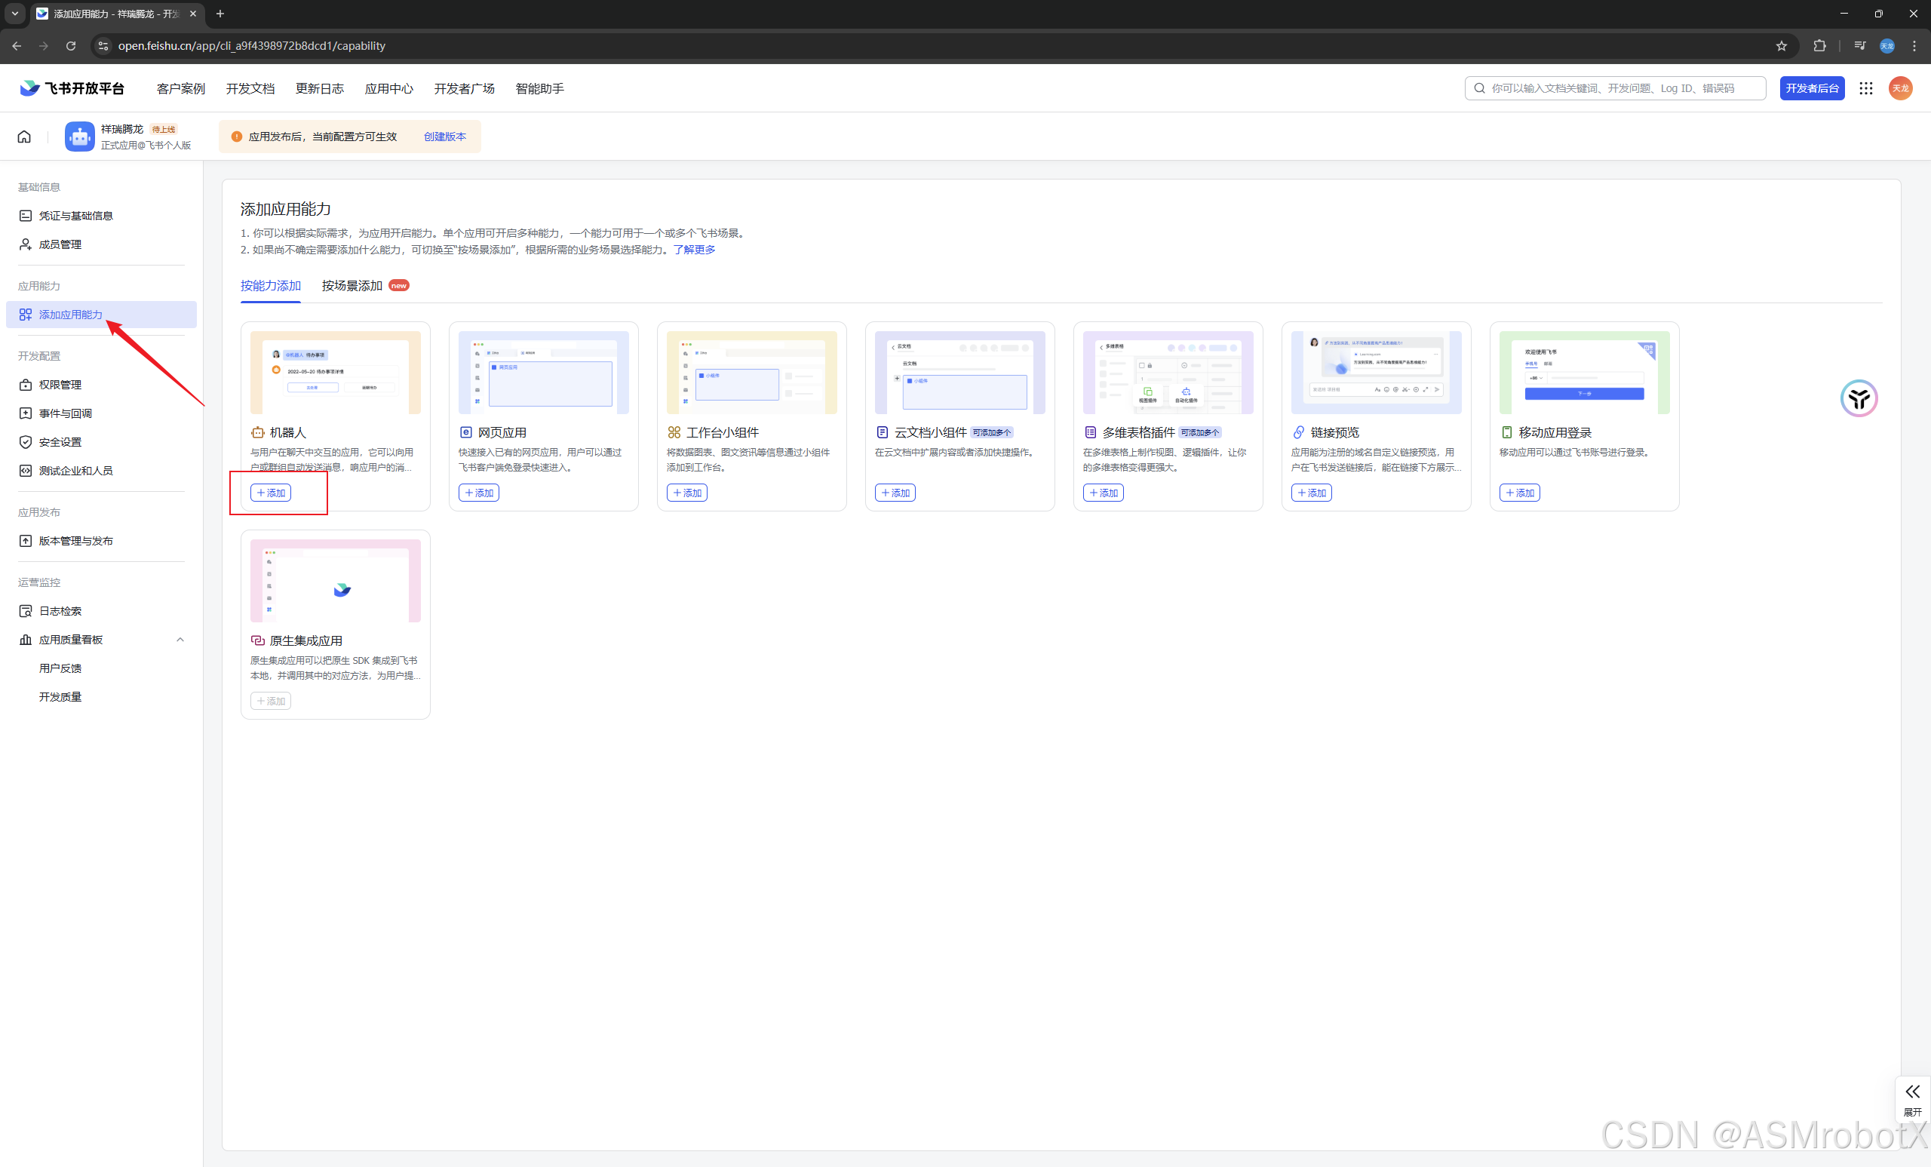Switch to the 按场景添加 tab
The image size is (1931, 1167).
pyautogui.click(x=352, y=285)
